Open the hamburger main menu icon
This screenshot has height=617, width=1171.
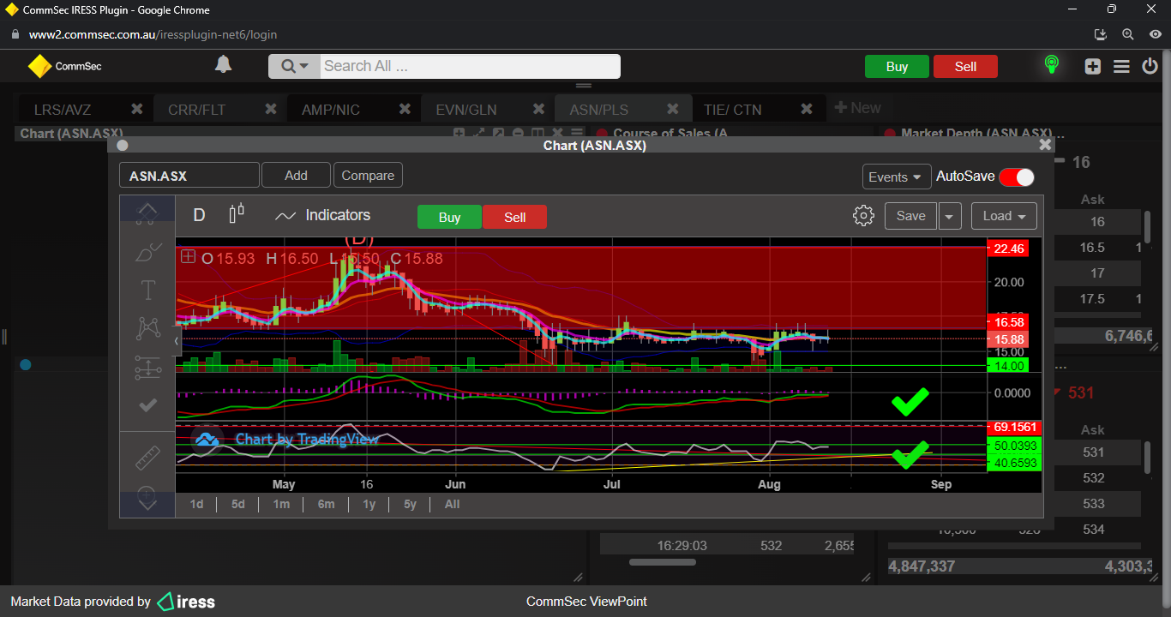(x=1120, y=66)
